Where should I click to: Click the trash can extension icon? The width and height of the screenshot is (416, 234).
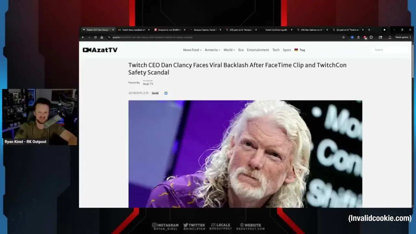(x=358, y=37)
